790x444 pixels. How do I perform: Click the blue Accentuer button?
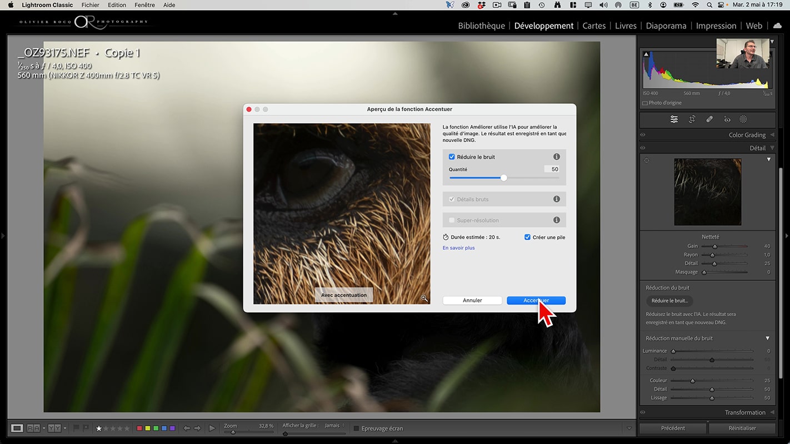pyautogui.click(x=536, y=300)
